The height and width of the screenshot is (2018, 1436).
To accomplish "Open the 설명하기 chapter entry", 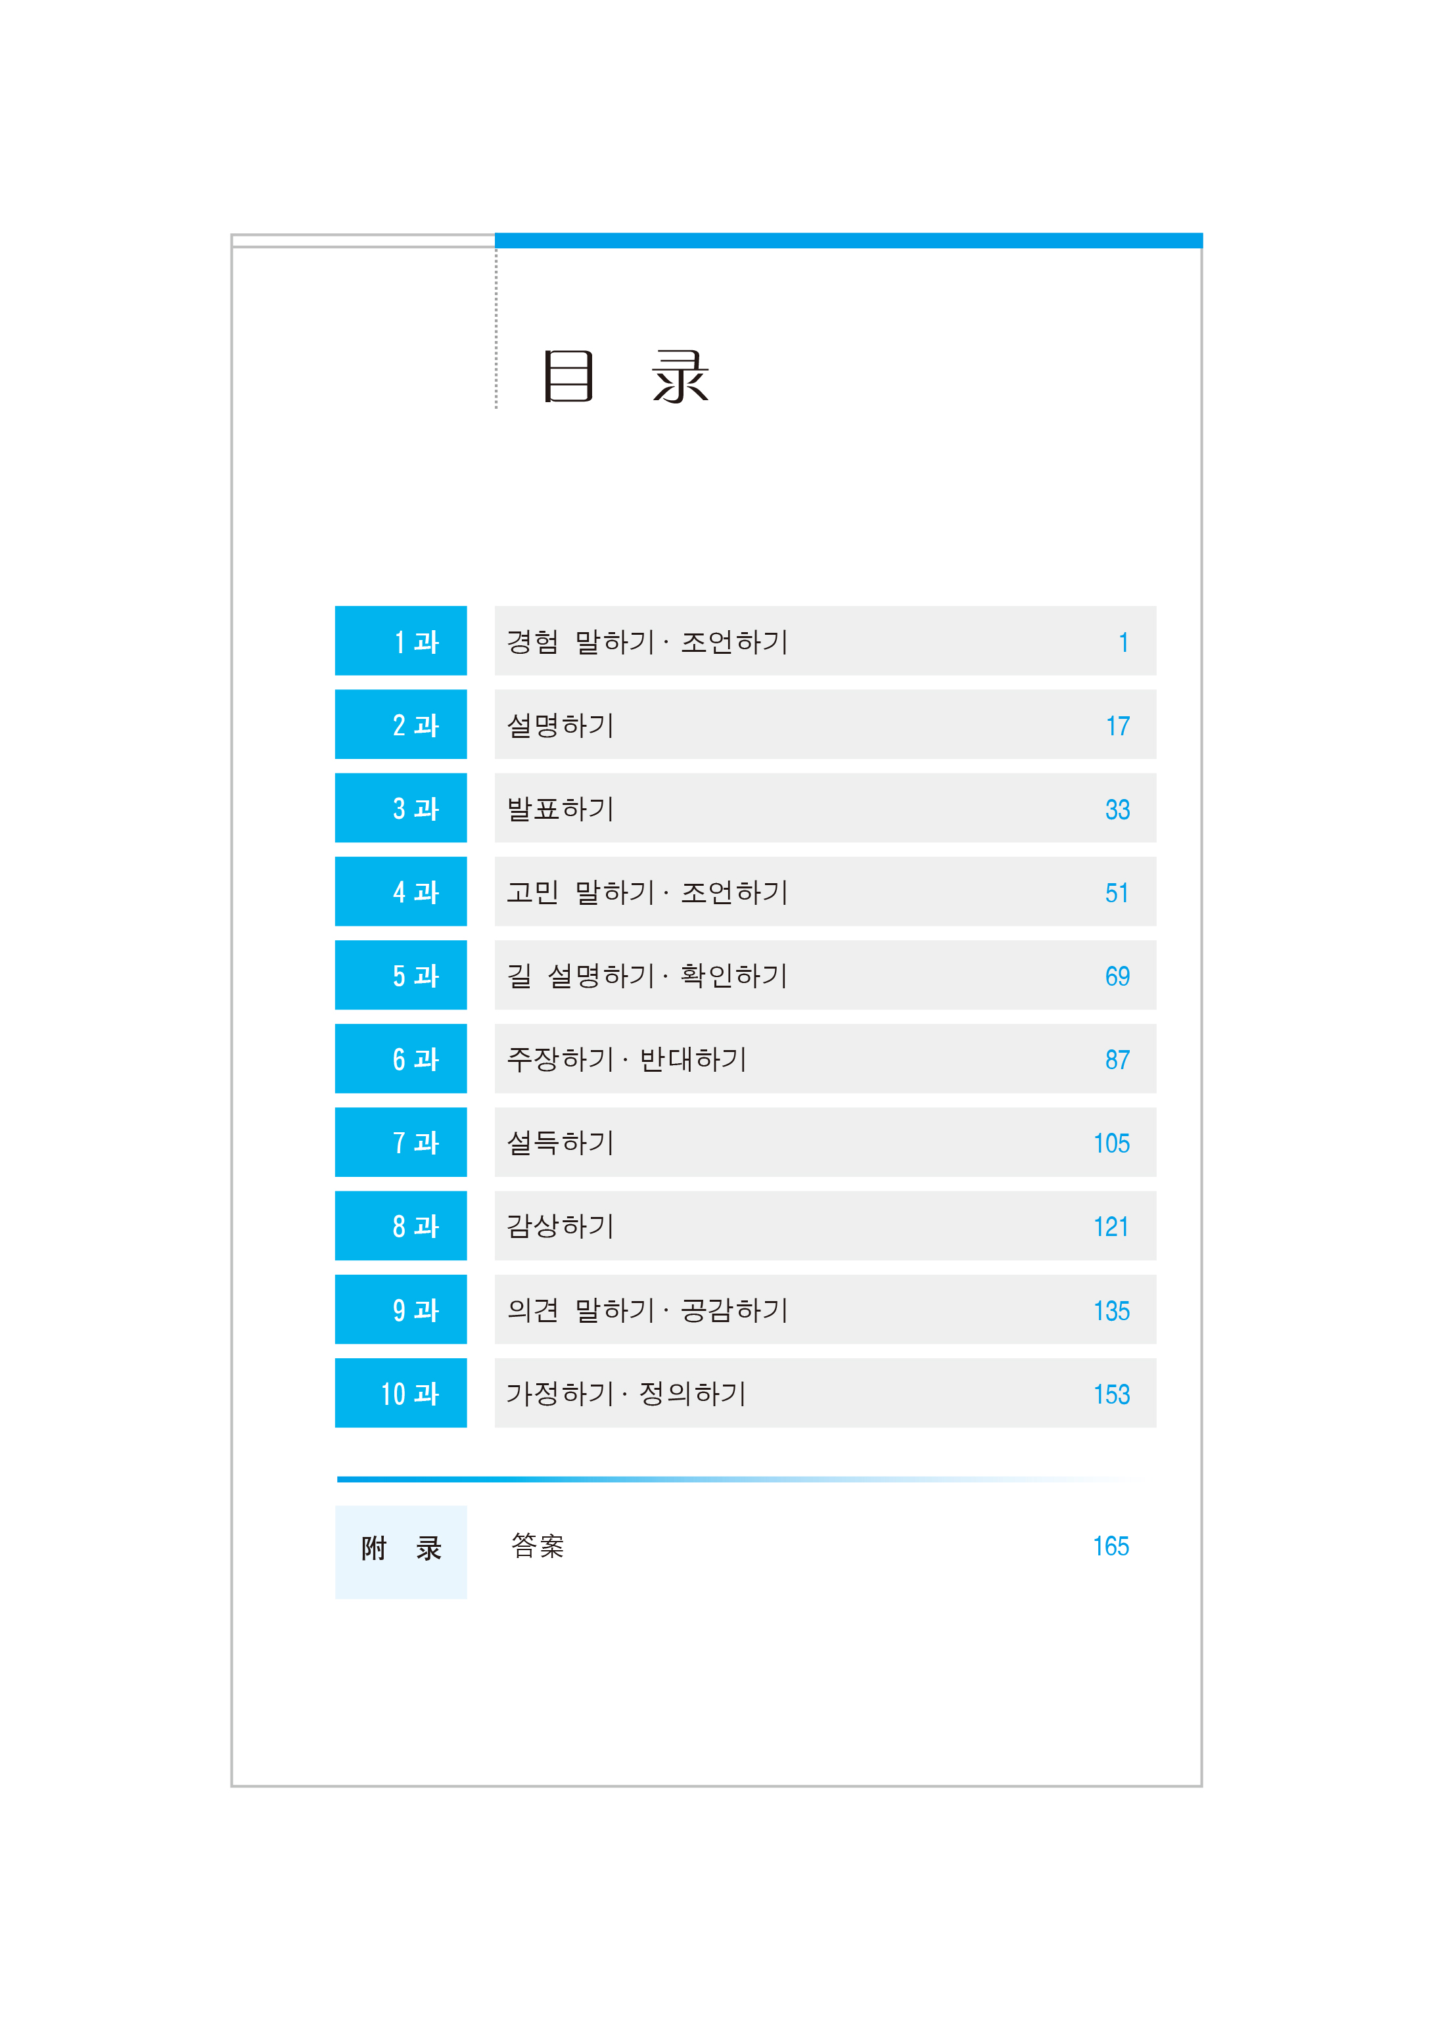I will pos(560,725).
